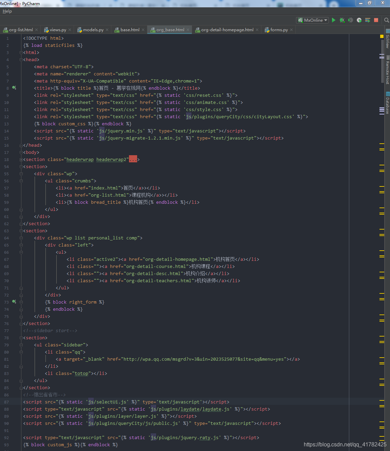Unfold the section on line 18 via gutter
Screen dimensions: 390x451
(21, 160)
